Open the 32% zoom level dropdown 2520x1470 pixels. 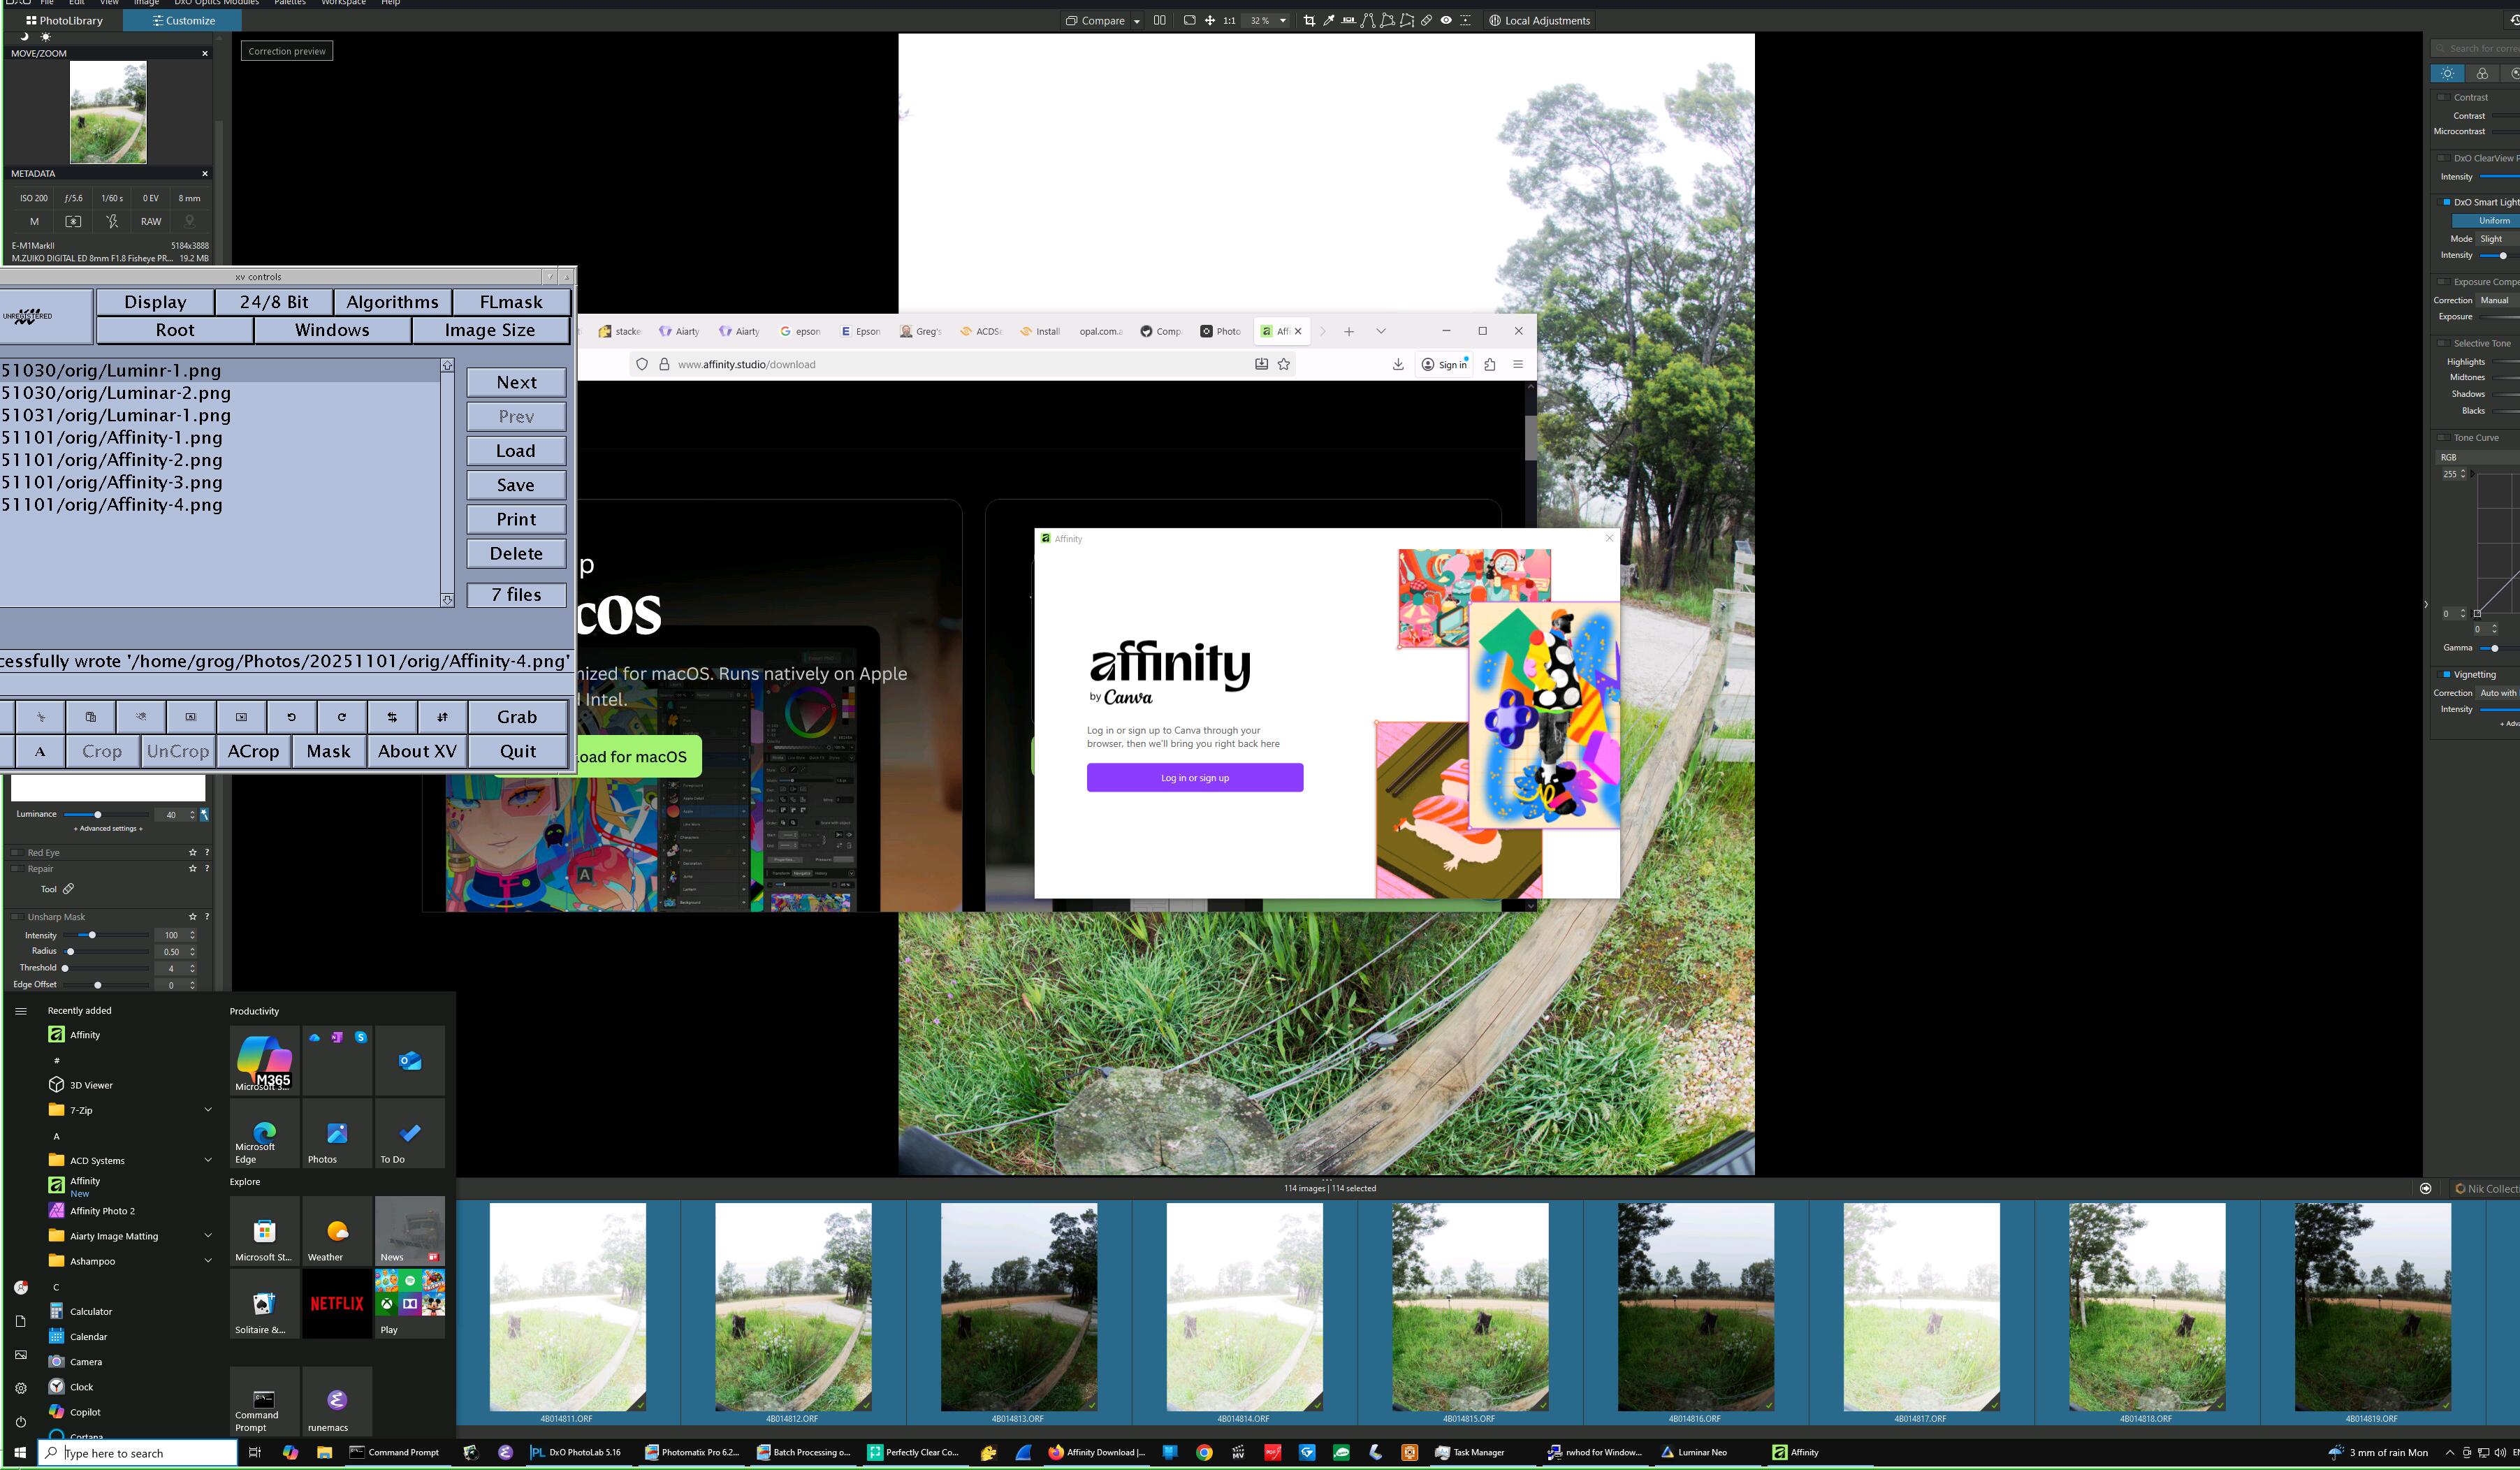1283,20
